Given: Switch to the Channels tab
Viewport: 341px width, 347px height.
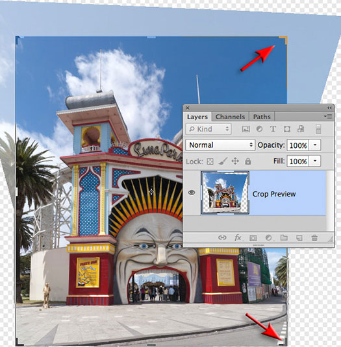Looking at the screenshot, I should pyautogui.click(x=230, y=117).
